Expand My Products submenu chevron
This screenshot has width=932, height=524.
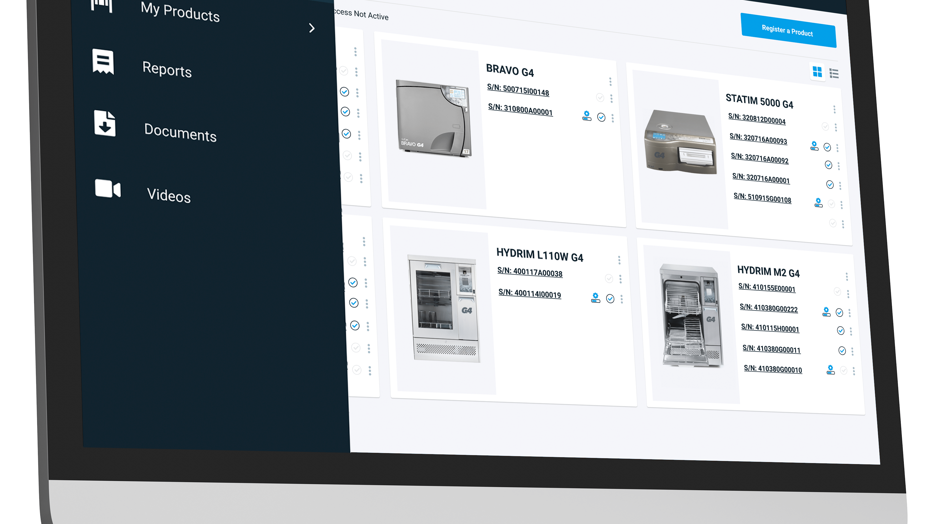[x=312, y=28]
